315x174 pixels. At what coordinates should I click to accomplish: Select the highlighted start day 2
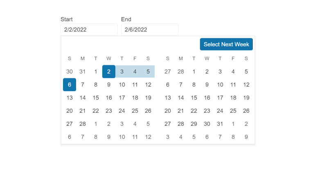coord(109,71)
